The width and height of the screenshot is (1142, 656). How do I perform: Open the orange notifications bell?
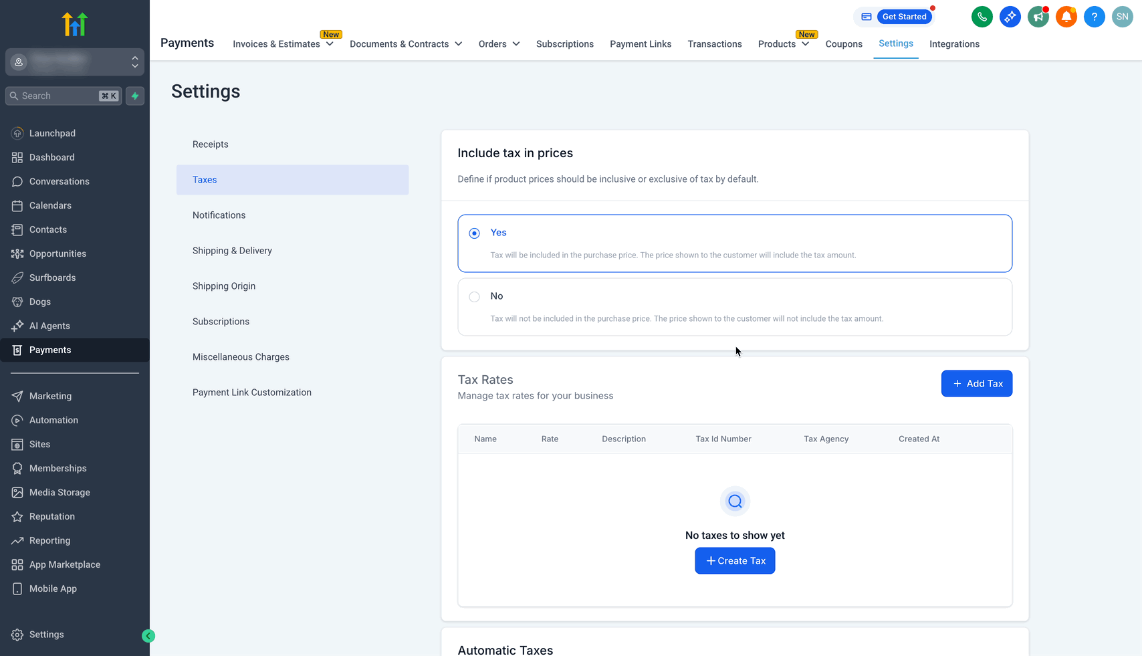pos(1066,17)
